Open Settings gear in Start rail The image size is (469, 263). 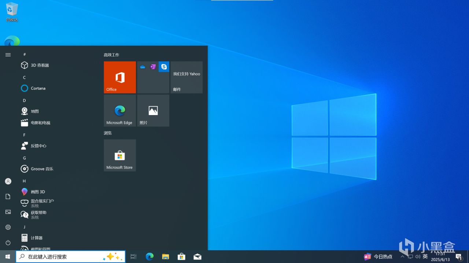[8, 227]
